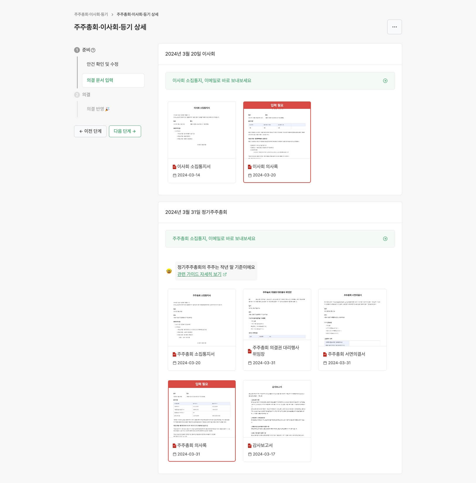
Task: Click the help icon next to 준비
Action: [93, 50]
